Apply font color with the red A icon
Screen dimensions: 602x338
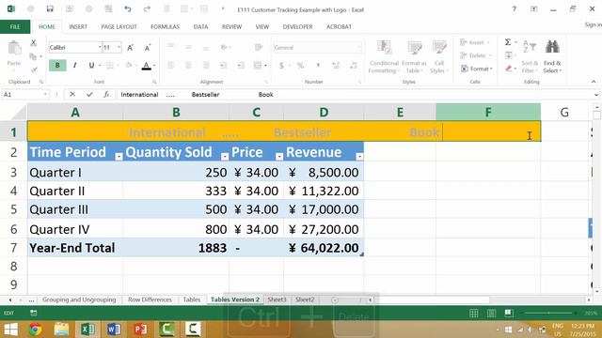(147, 66)
